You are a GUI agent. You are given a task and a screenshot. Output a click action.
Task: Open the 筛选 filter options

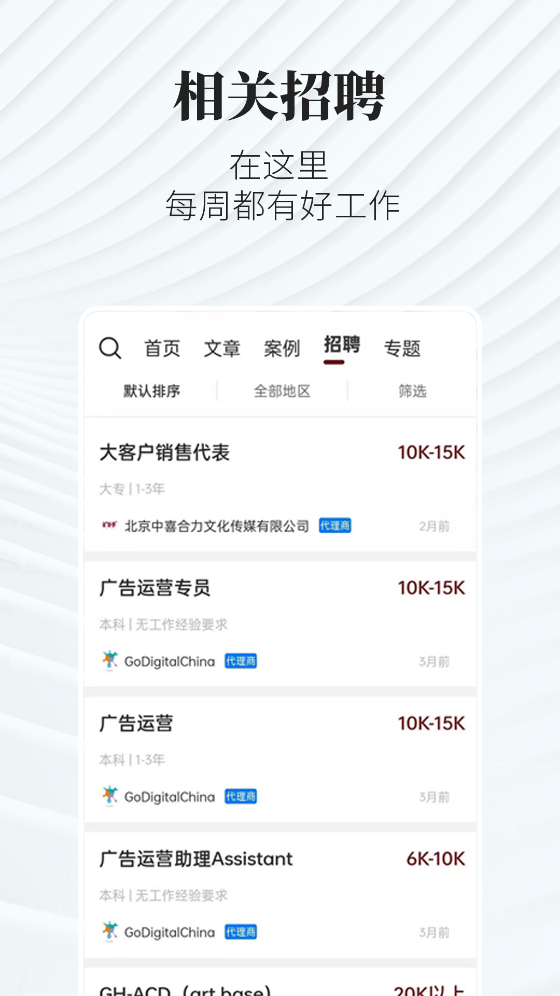412,391
